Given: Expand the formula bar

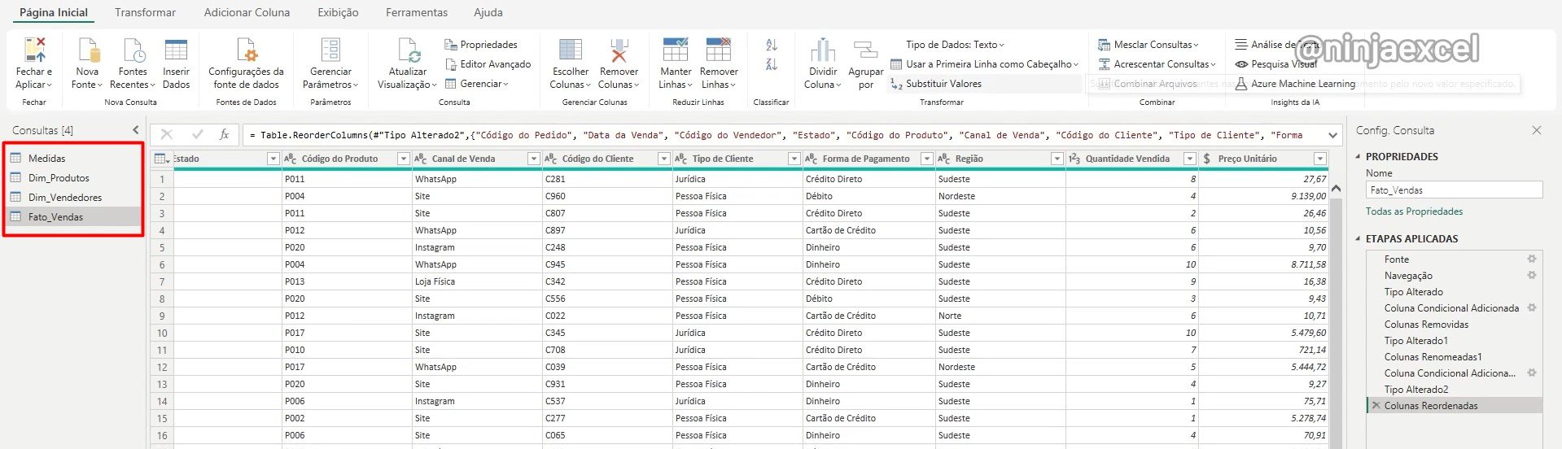Looking at the screenshot, I should tap(1333, 135).
